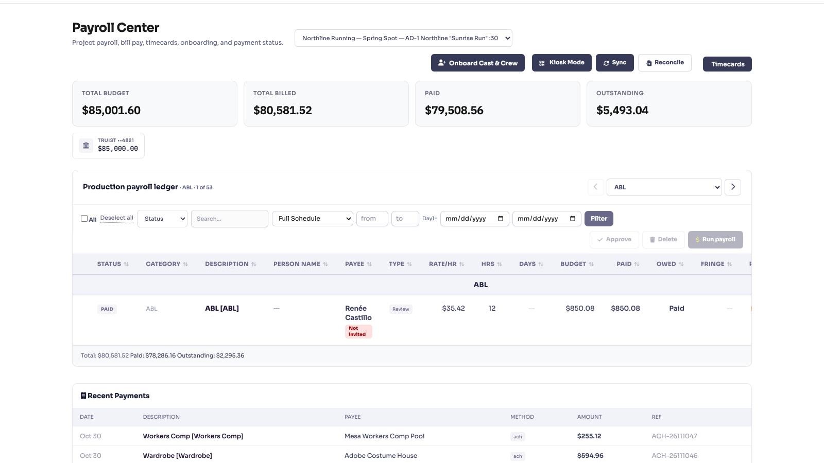The image size is (824, 463).
Task: Open the Status filter dropdown
Action: [x=162, y=219]
